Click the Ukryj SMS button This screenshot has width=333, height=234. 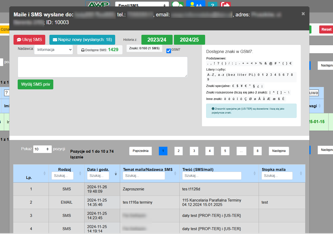click(29, 40)
